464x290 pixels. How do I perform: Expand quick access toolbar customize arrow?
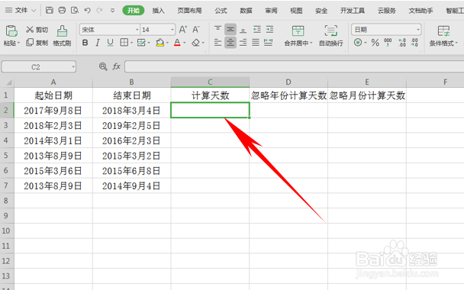112,11
